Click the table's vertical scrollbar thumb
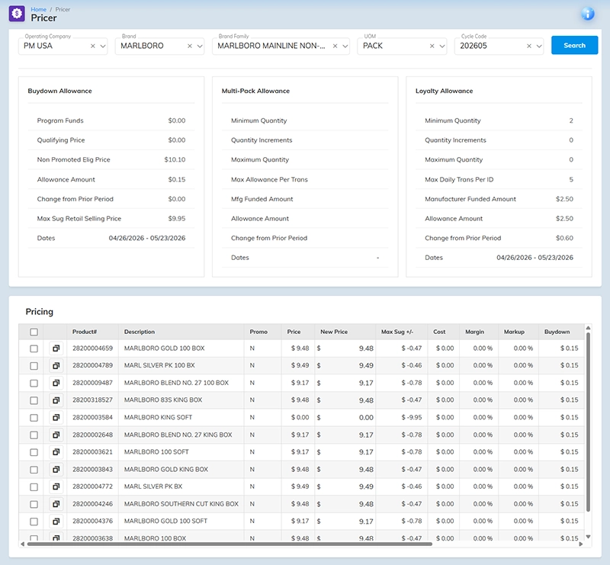 tap(588, 422)
